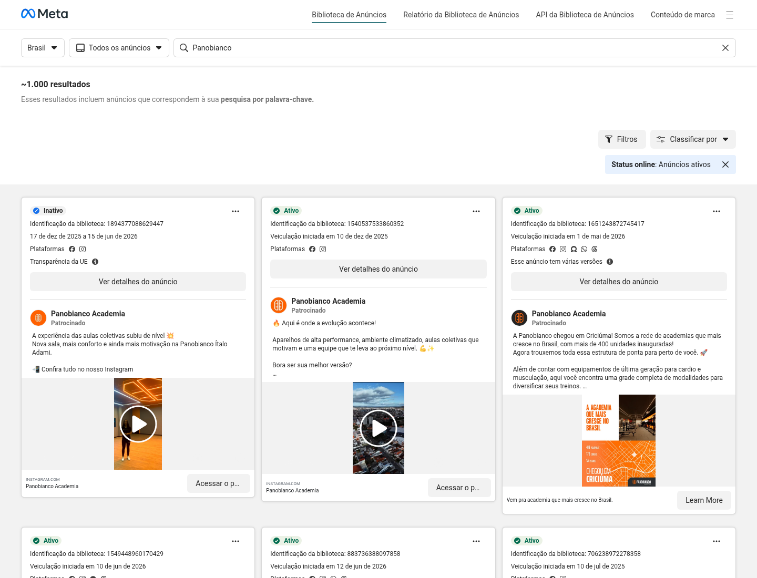
Task: Click Instagram platform icon in ad 1894377088629447
Action: [83, 249]
